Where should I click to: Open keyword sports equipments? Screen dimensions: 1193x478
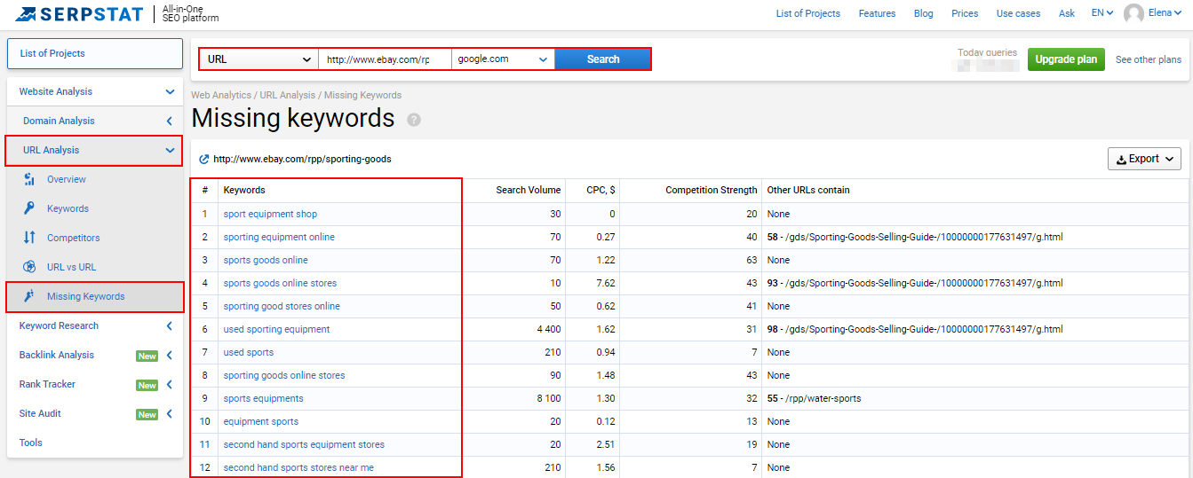264,398
